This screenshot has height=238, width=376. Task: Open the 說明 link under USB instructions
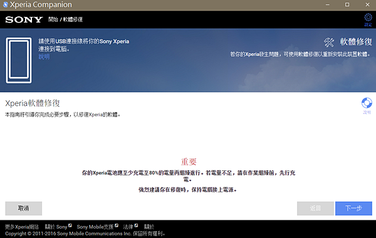44,57
